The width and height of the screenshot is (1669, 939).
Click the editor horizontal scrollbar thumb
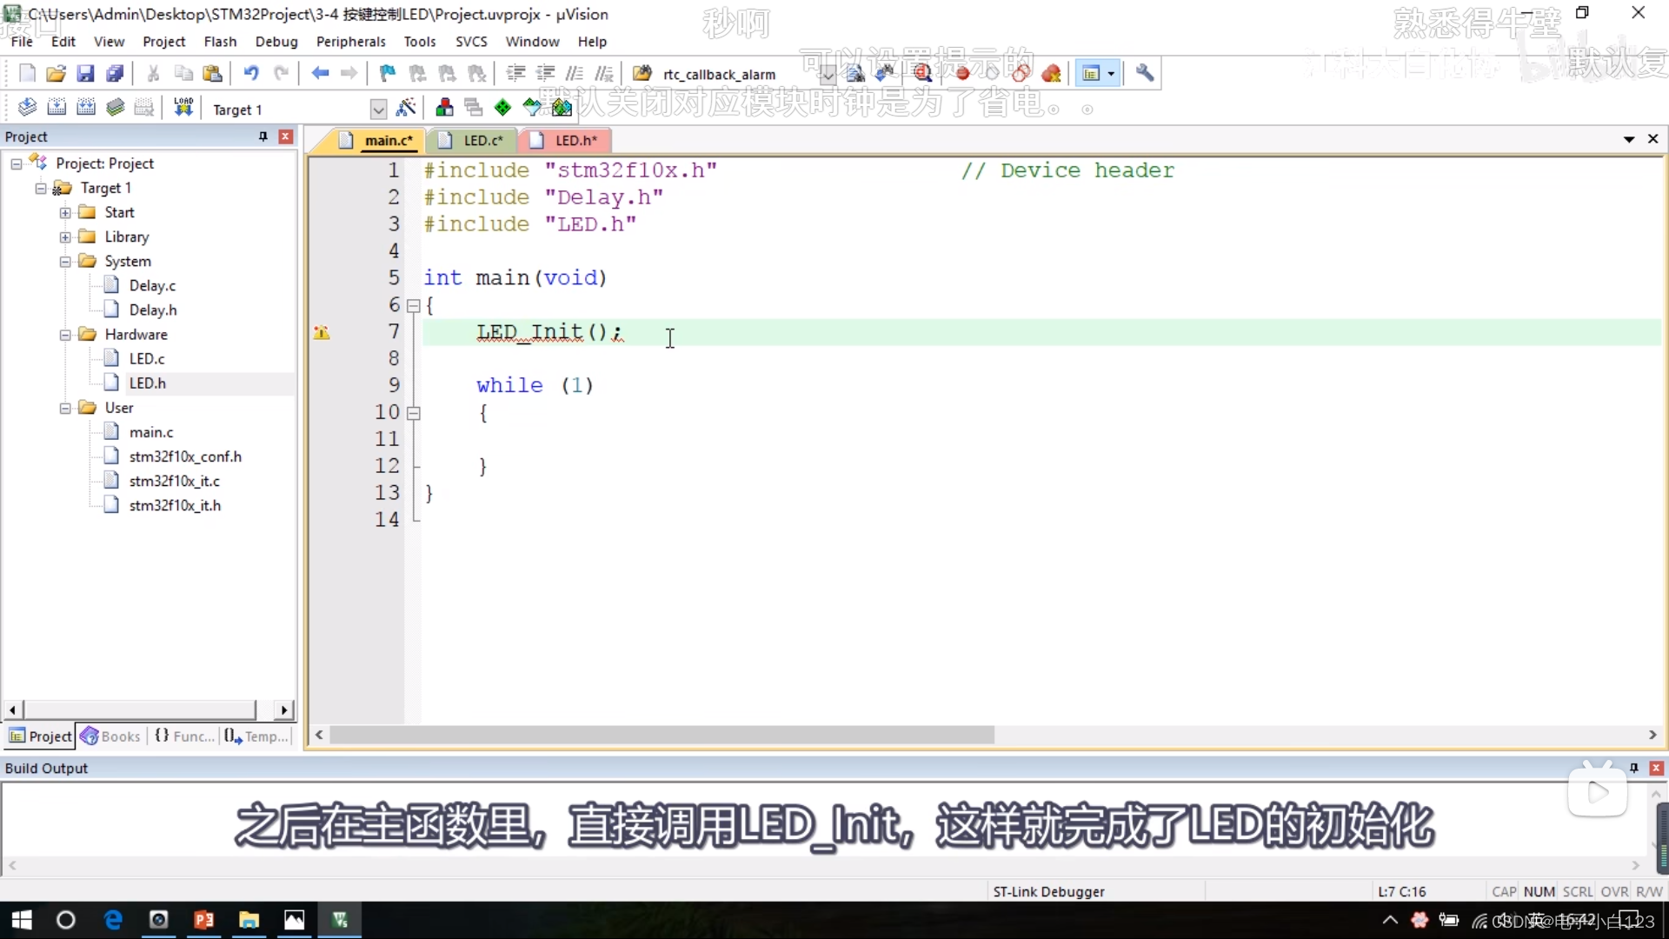pos(661,736)
